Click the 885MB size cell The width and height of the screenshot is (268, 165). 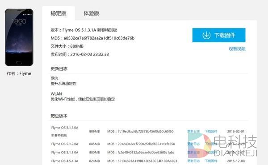(x=94, y=144)
